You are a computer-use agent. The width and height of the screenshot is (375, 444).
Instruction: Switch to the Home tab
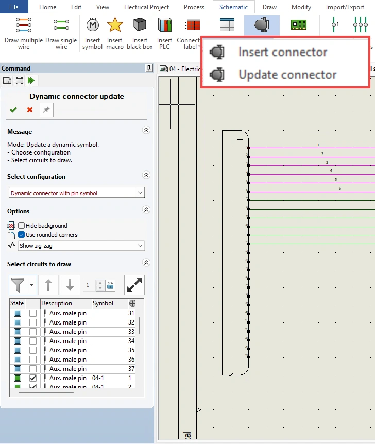click(47, 7)
